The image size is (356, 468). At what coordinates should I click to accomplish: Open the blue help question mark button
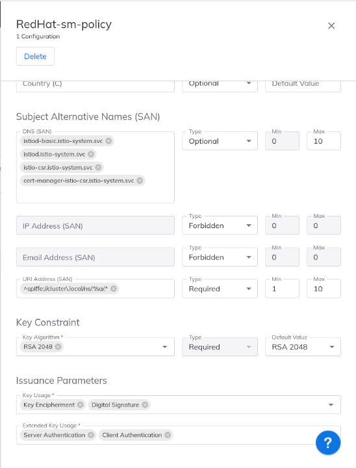(328, 443)
